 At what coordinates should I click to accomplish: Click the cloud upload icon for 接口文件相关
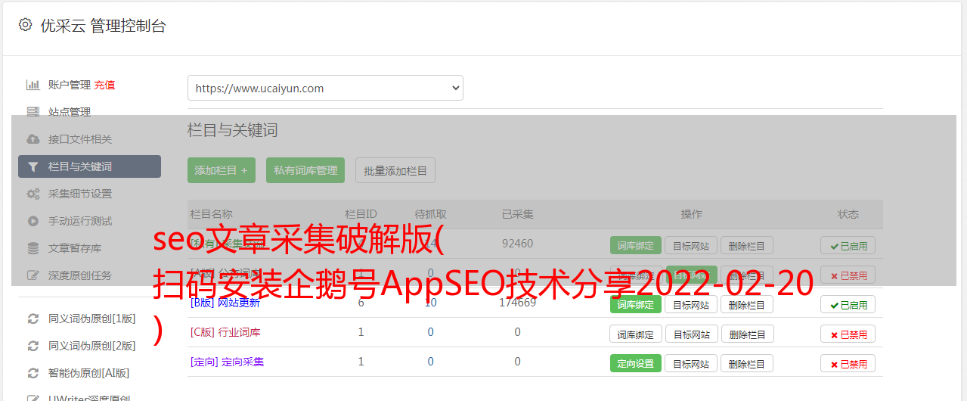[33, 139]
